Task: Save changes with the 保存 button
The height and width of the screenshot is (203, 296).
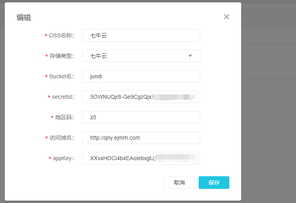Action: click(x=214, y=183)
